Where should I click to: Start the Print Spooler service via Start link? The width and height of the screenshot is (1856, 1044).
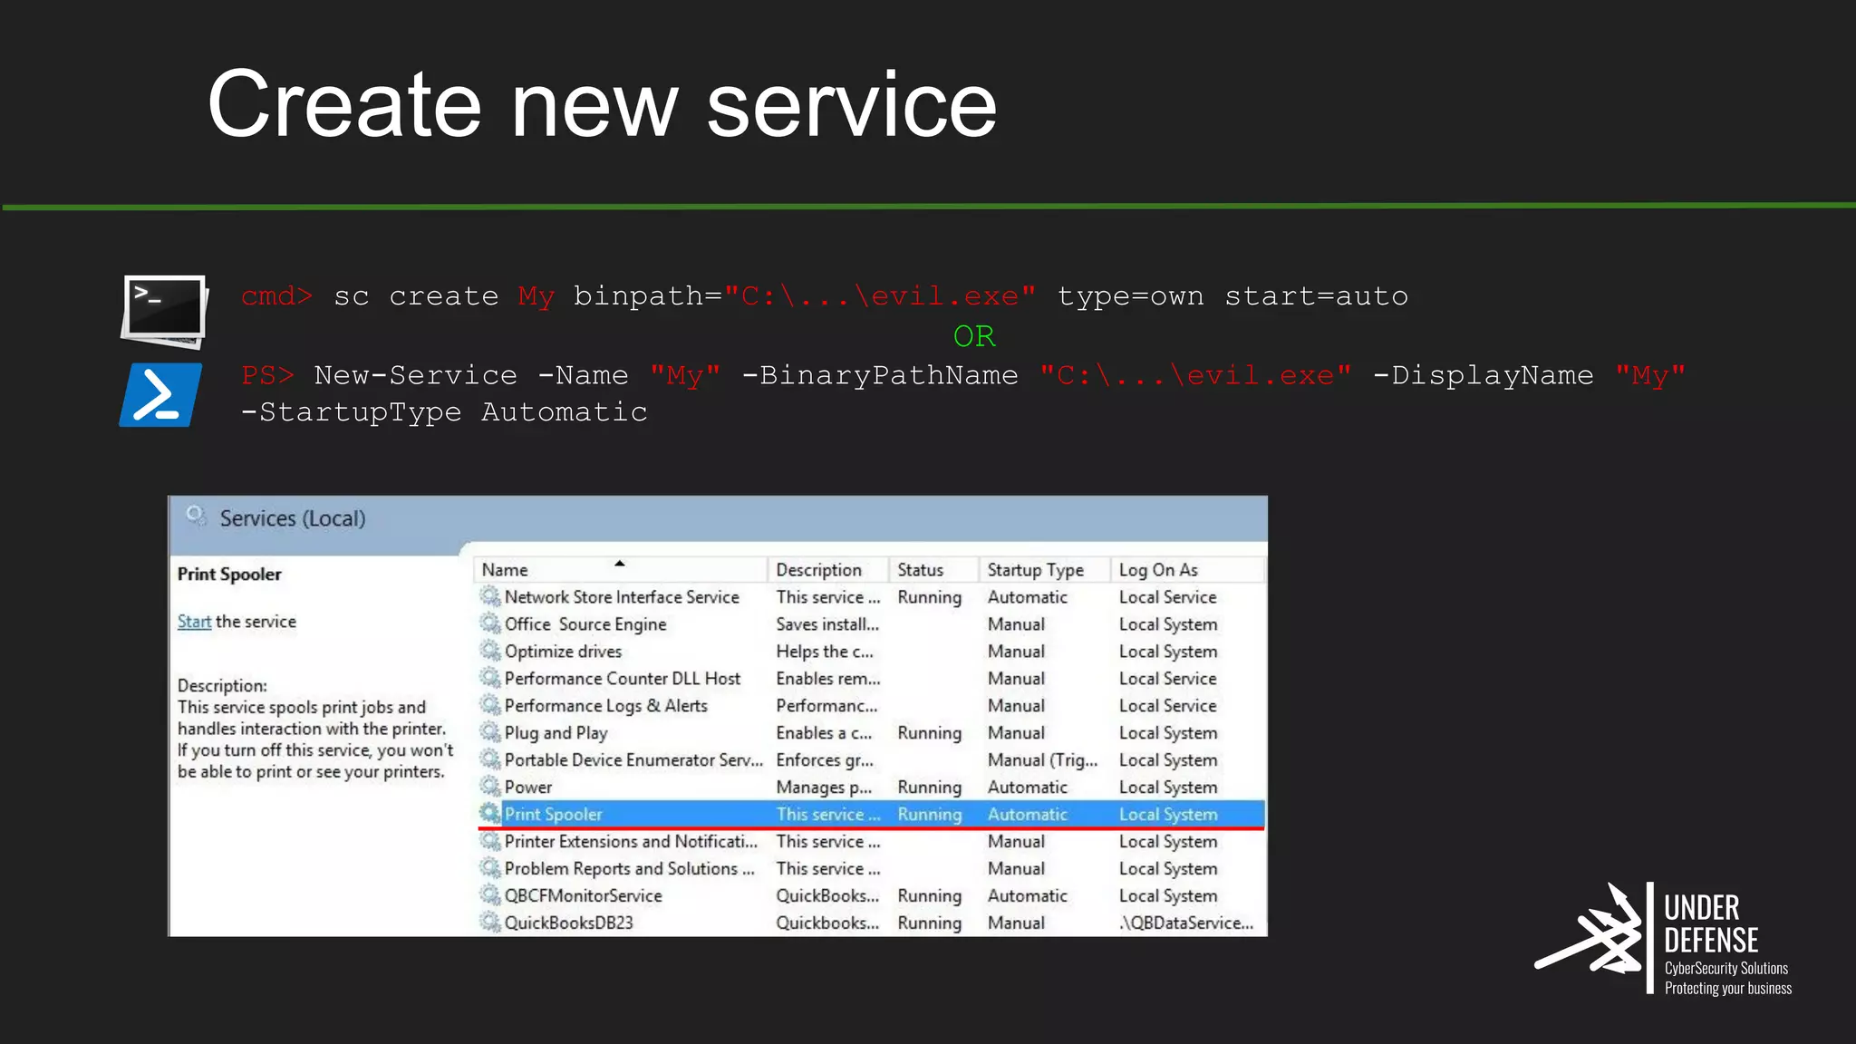tap(194, 622)
